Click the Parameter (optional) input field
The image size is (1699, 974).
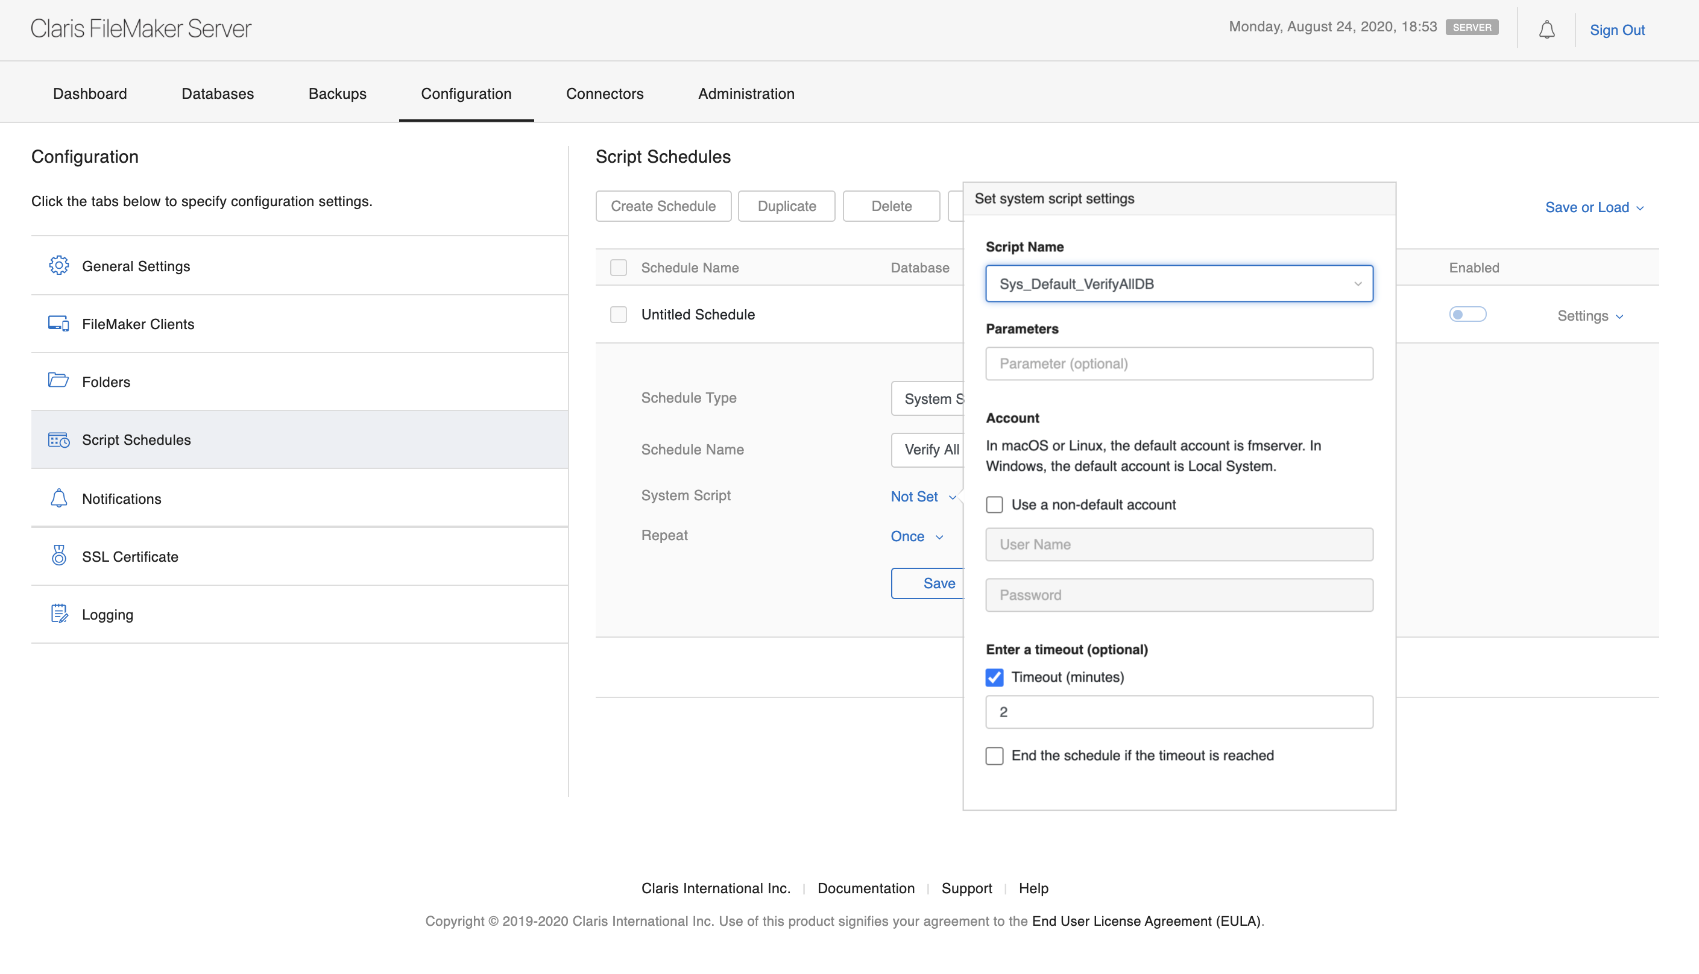coord(1179,364)
